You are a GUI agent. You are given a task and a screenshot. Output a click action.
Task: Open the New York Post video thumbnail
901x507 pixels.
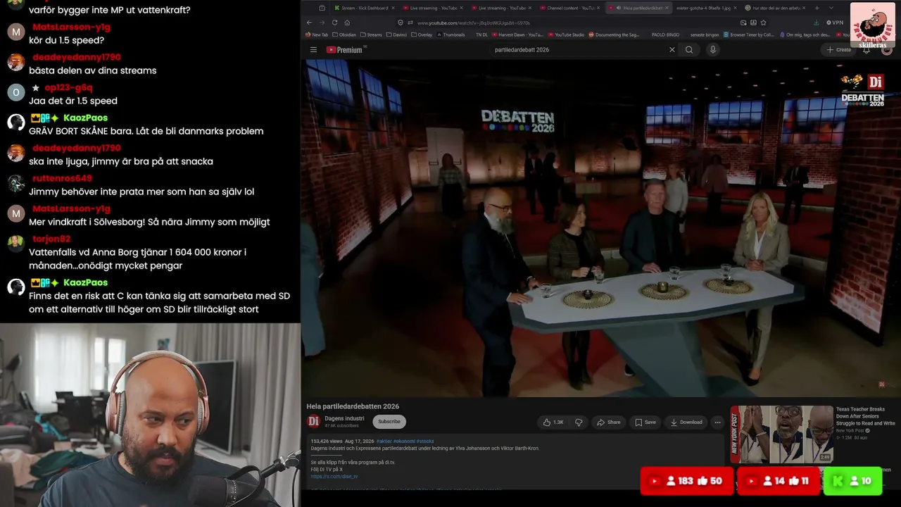click(x=781, y=434)
